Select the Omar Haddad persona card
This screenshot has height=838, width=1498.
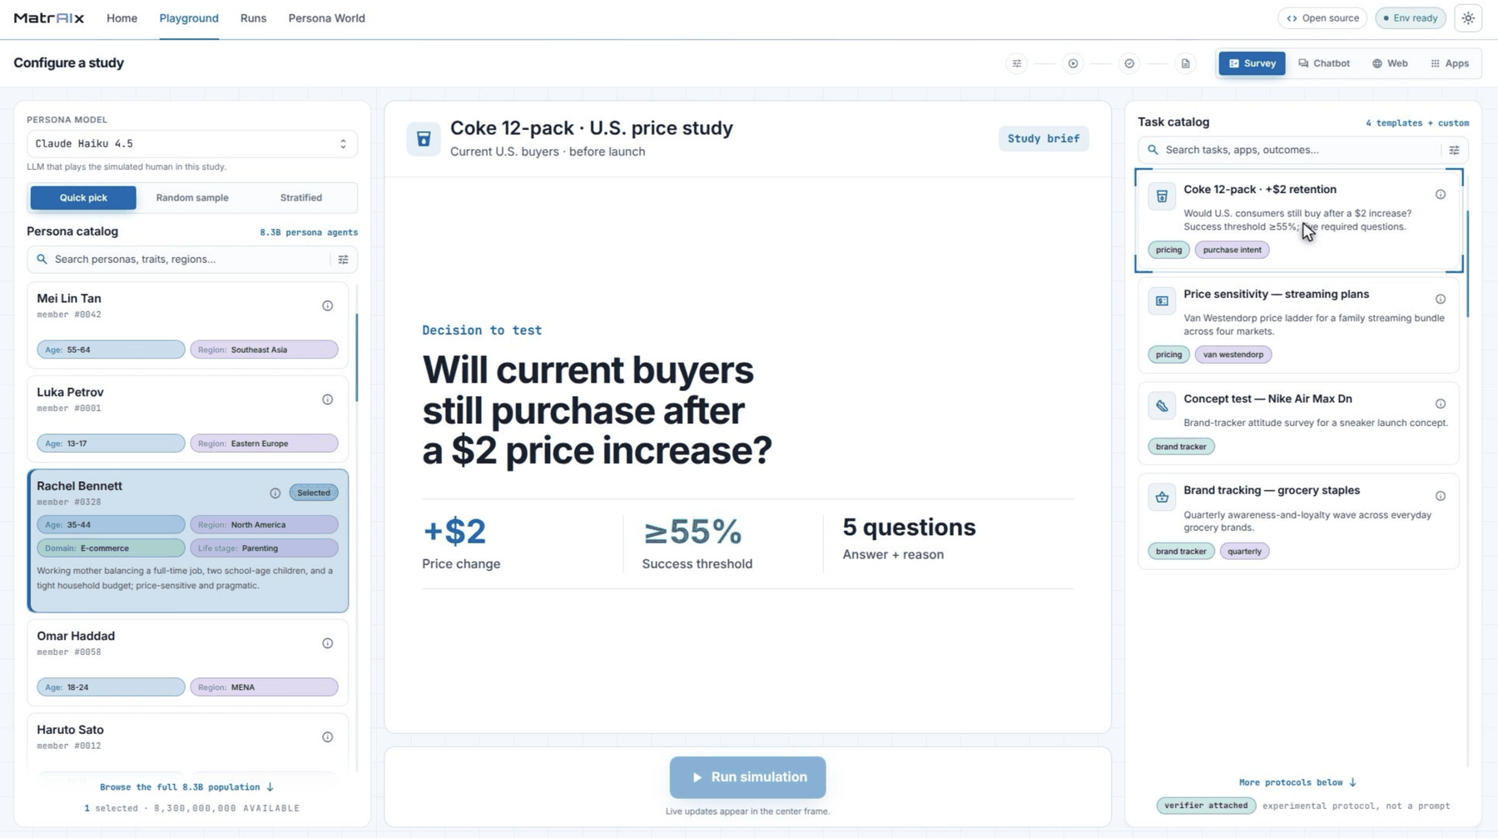pos(187,663)
